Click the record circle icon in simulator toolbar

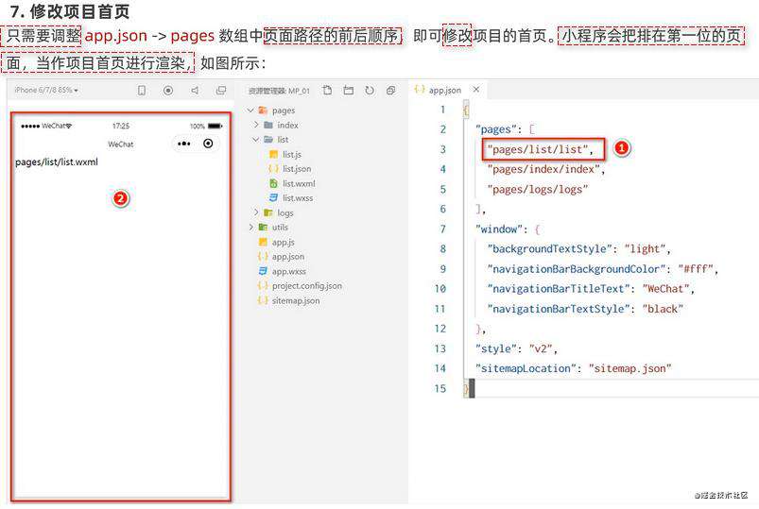[168, 91]
